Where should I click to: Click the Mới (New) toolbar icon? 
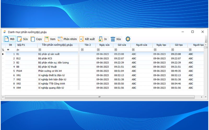pos(6,39)
